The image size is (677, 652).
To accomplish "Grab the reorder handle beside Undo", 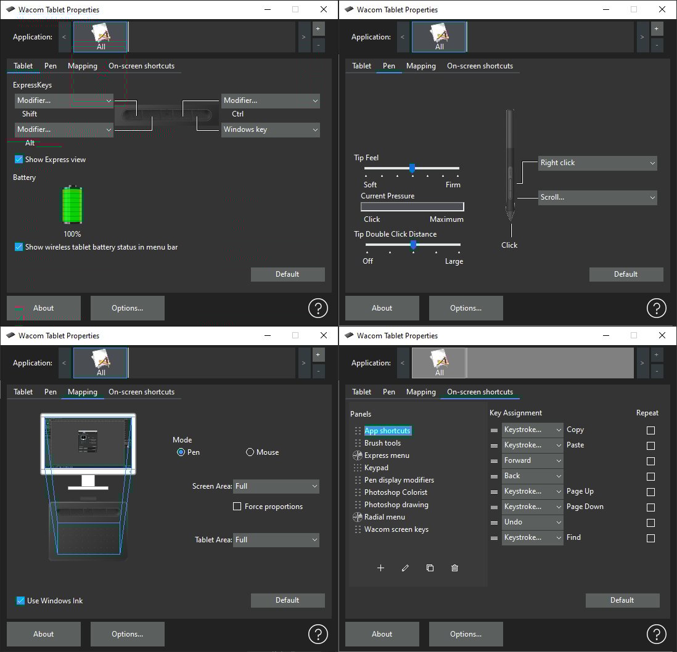I will 494,523.
